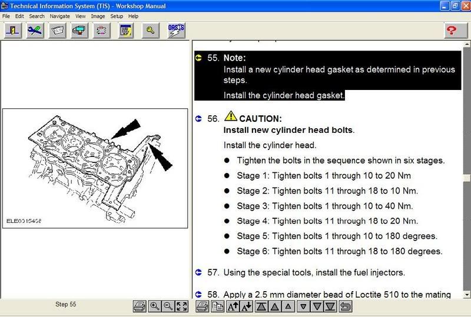The height and width of the screenshot is (317, 471).
Task: Click the text pane scroll up arrow
Action: coord(467,44)
